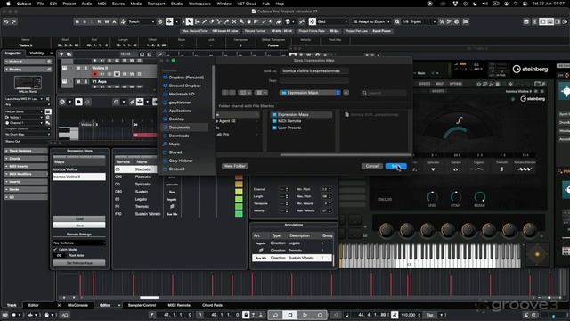Click the Play button in transport bar
Image resolution: width=570 pixels, height=321 pixels.
pos(305,315)
